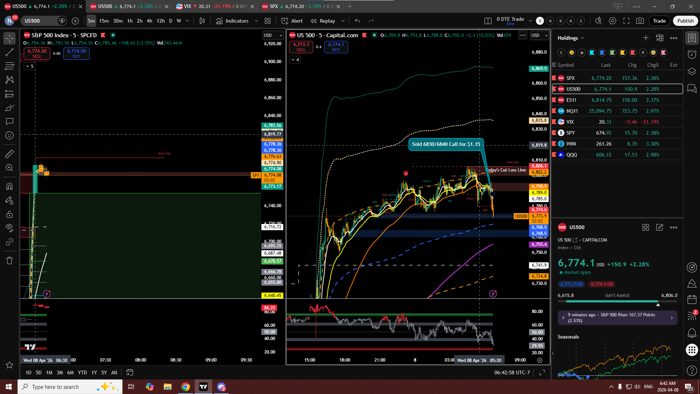Select the Ruler measure tool

coord(9,154)
